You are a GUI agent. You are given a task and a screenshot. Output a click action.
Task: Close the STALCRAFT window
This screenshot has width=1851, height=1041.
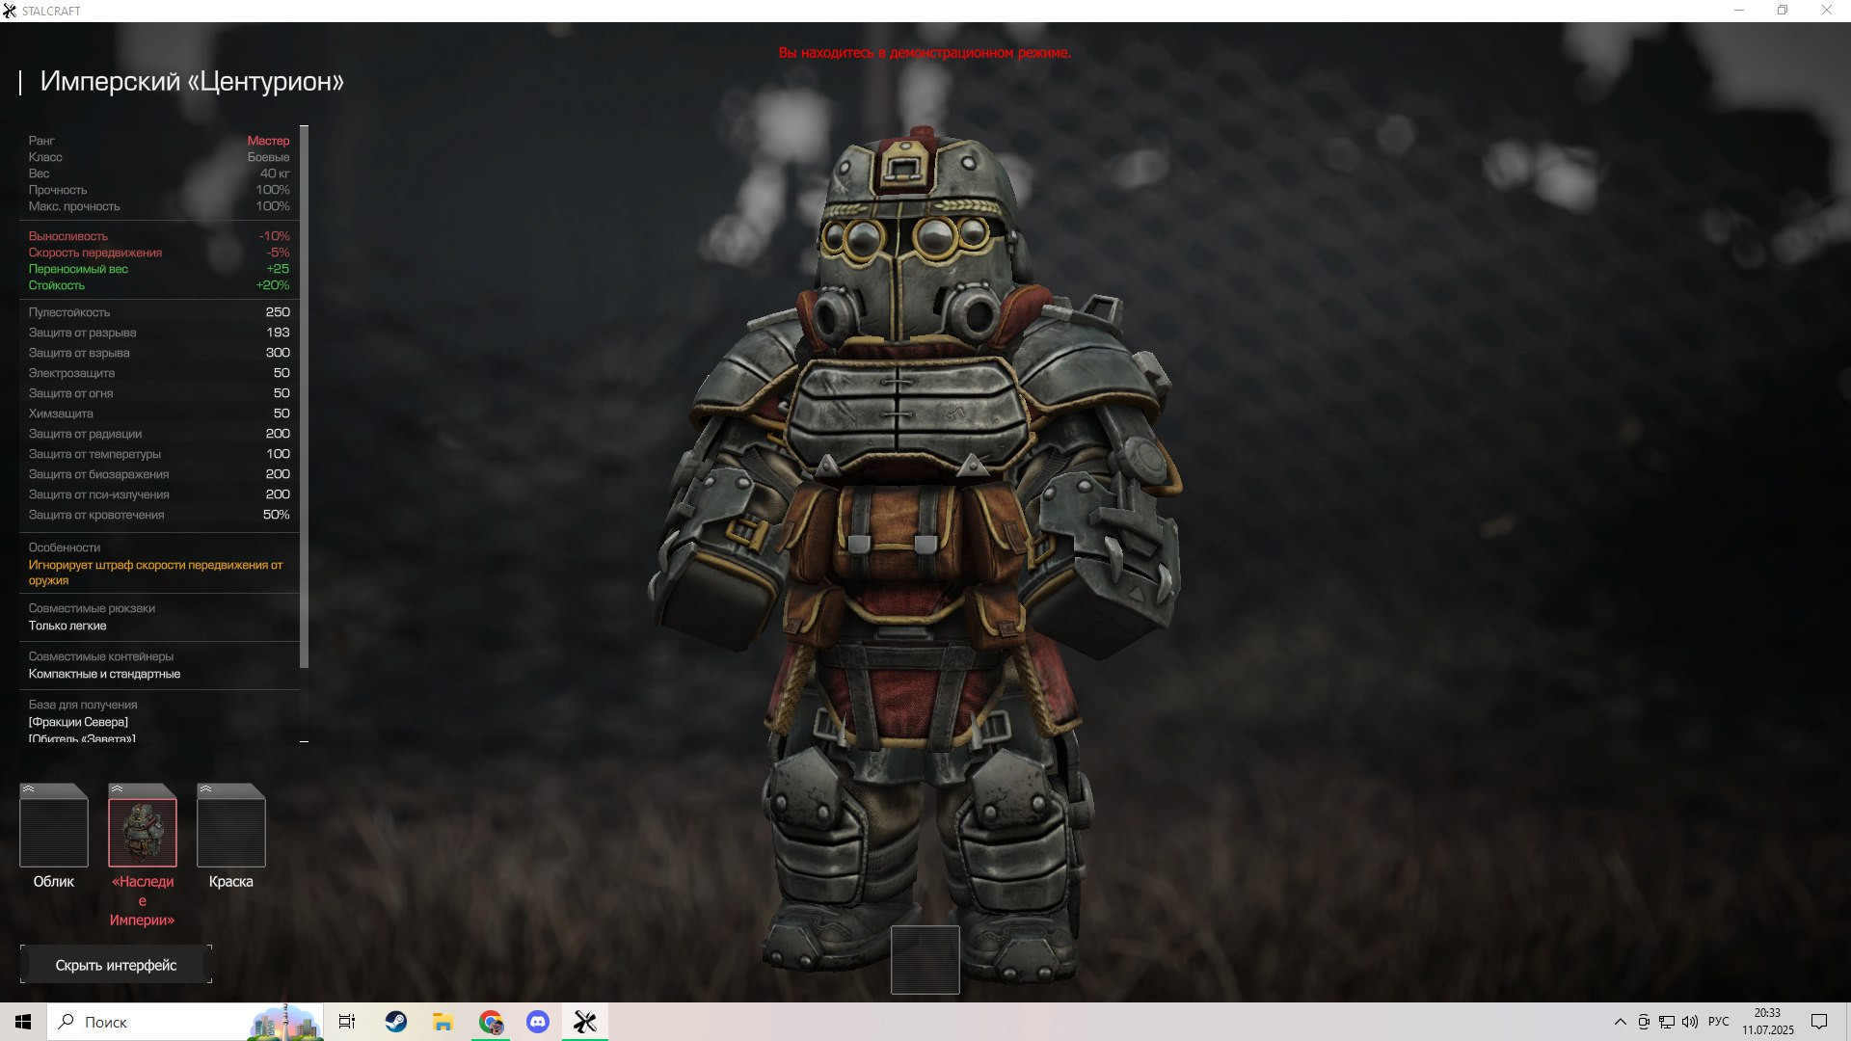(1826, 11)
